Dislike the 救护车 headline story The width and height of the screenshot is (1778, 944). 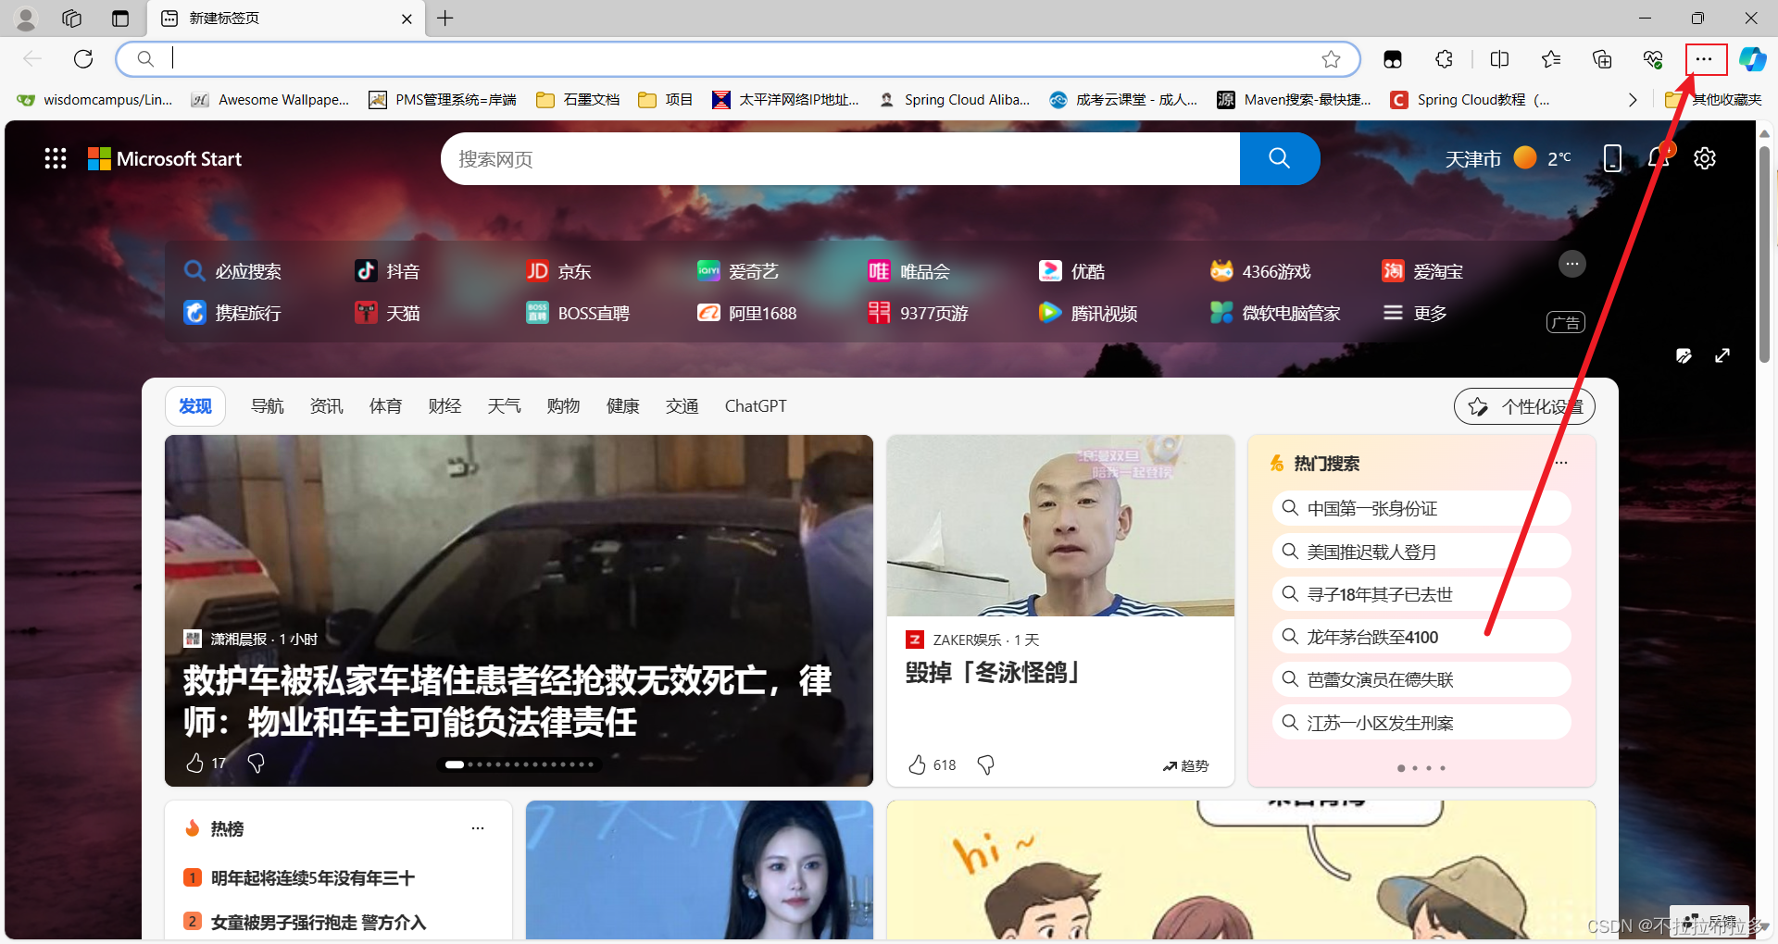point(257,763)
